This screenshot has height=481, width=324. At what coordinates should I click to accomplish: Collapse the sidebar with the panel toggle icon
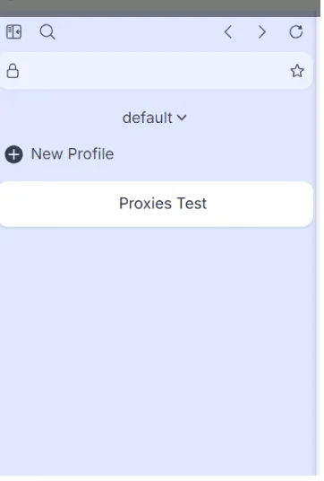[x=13, y=32]
